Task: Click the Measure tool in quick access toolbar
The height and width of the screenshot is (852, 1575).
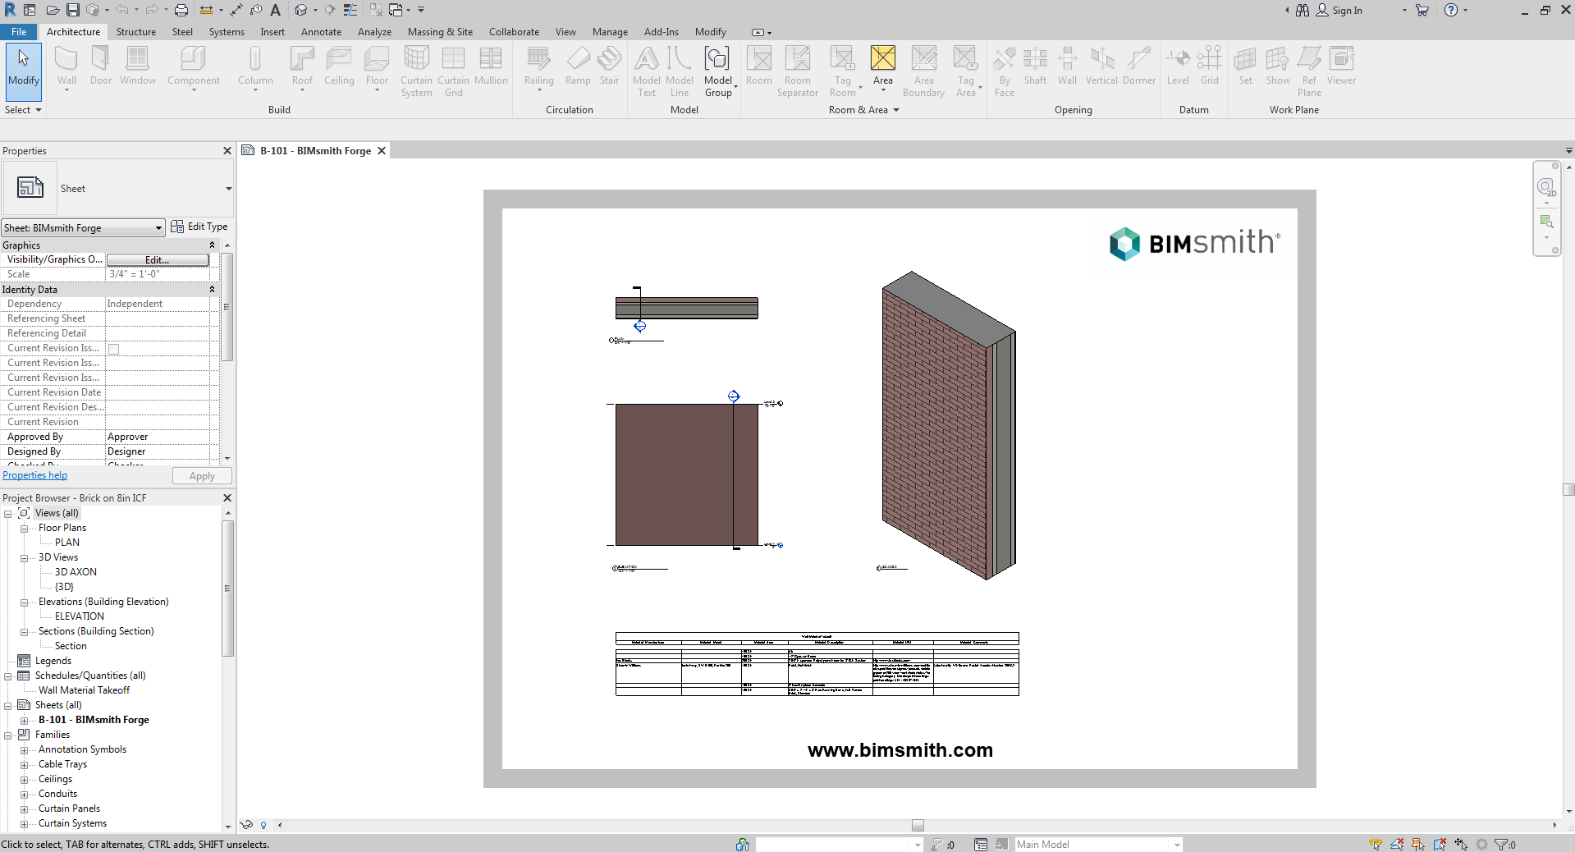Action: click(205, 10)
